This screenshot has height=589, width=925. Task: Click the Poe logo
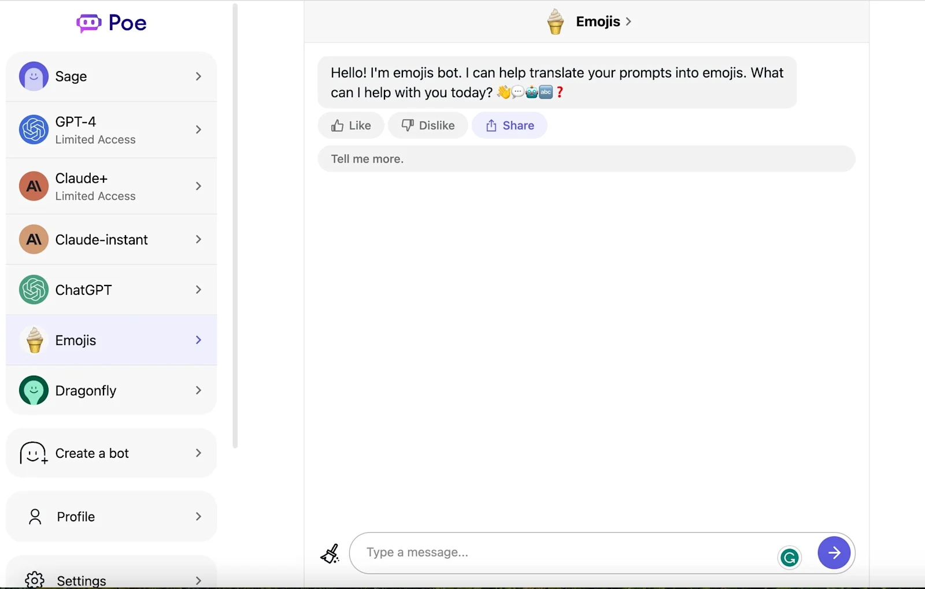[111, 23]
